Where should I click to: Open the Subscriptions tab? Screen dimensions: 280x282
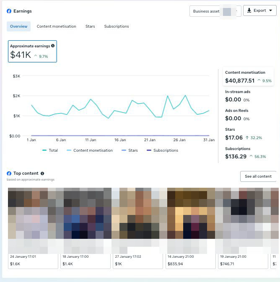click(117, 26)
